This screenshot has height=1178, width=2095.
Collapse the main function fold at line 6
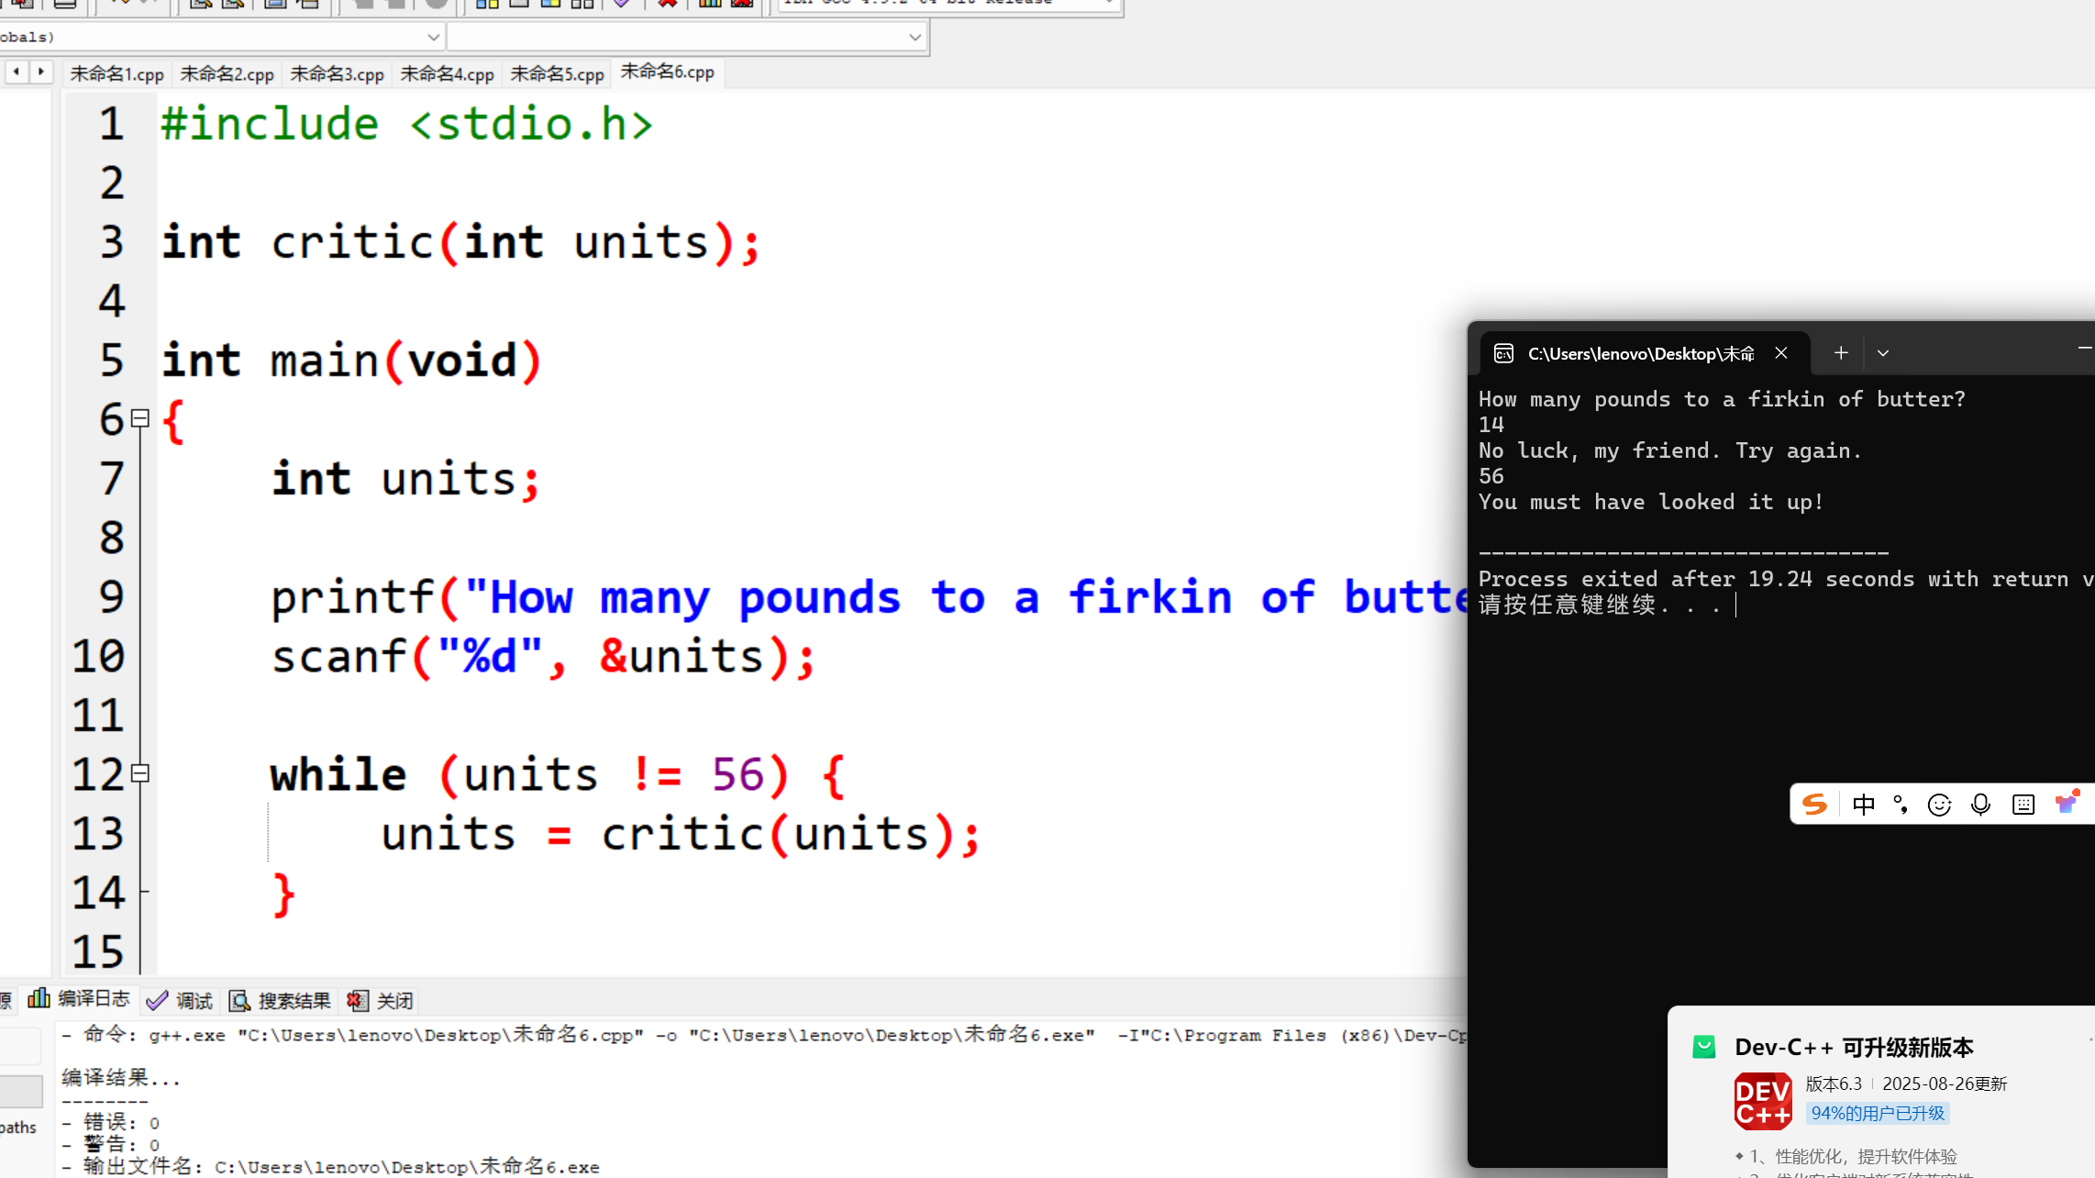140,418
